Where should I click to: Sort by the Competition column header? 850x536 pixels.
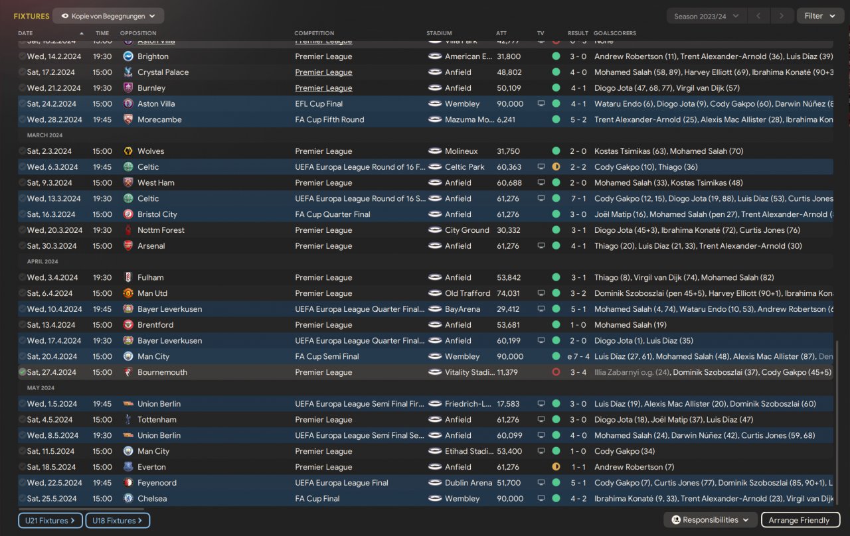pos(315,33)
